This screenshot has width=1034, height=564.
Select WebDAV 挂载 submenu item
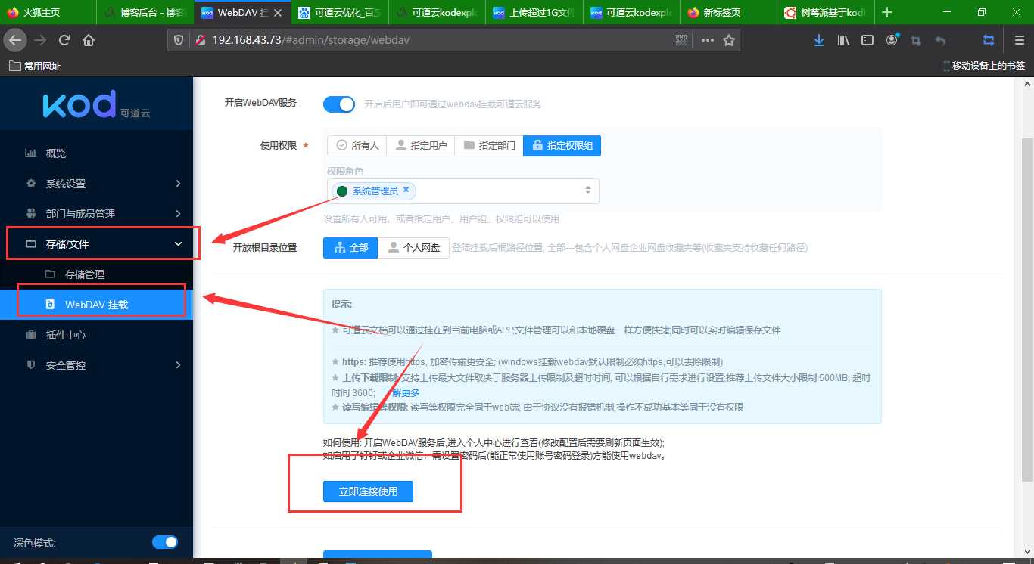point(96,305)
